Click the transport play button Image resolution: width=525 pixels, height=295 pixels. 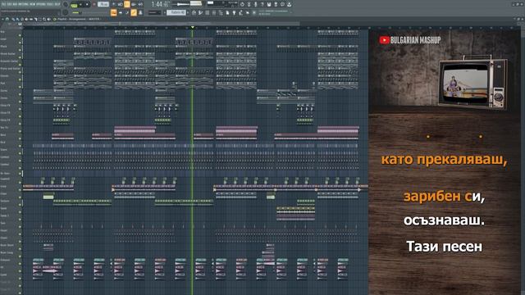(x=80, y=4)
